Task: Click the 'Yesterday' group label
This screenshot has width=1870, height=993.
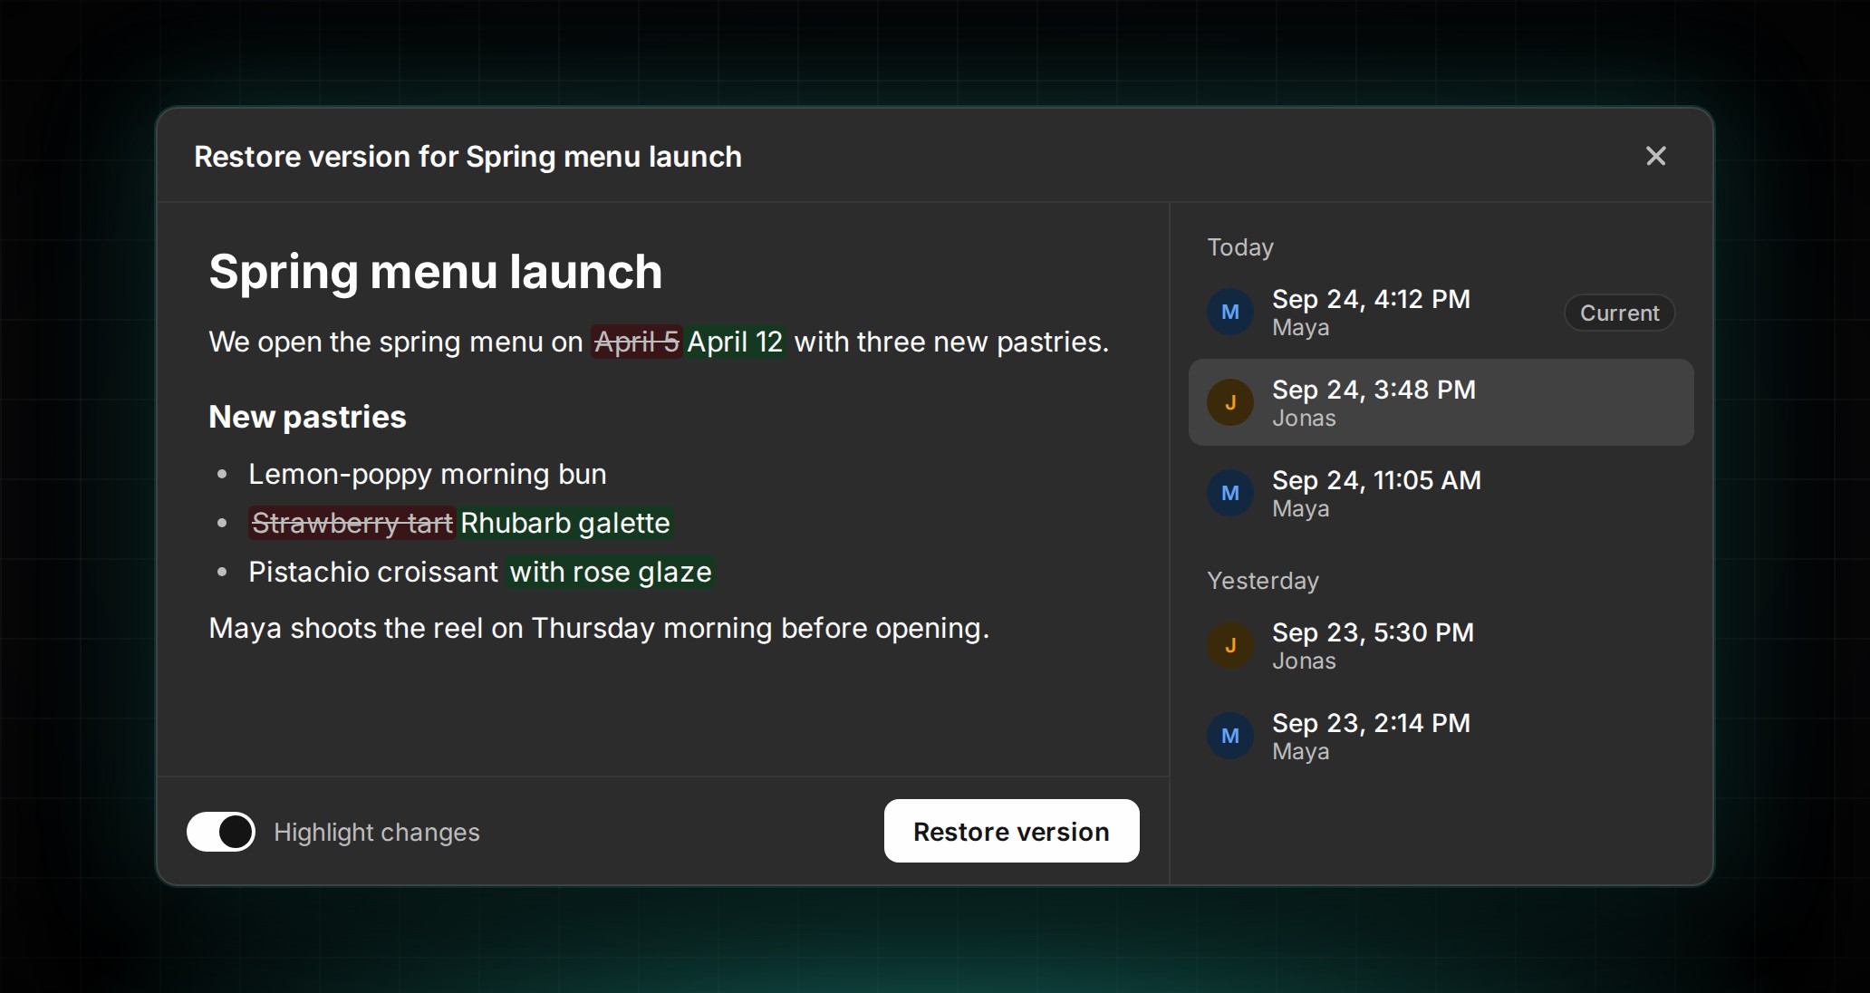Action: tap(1263, 581)
